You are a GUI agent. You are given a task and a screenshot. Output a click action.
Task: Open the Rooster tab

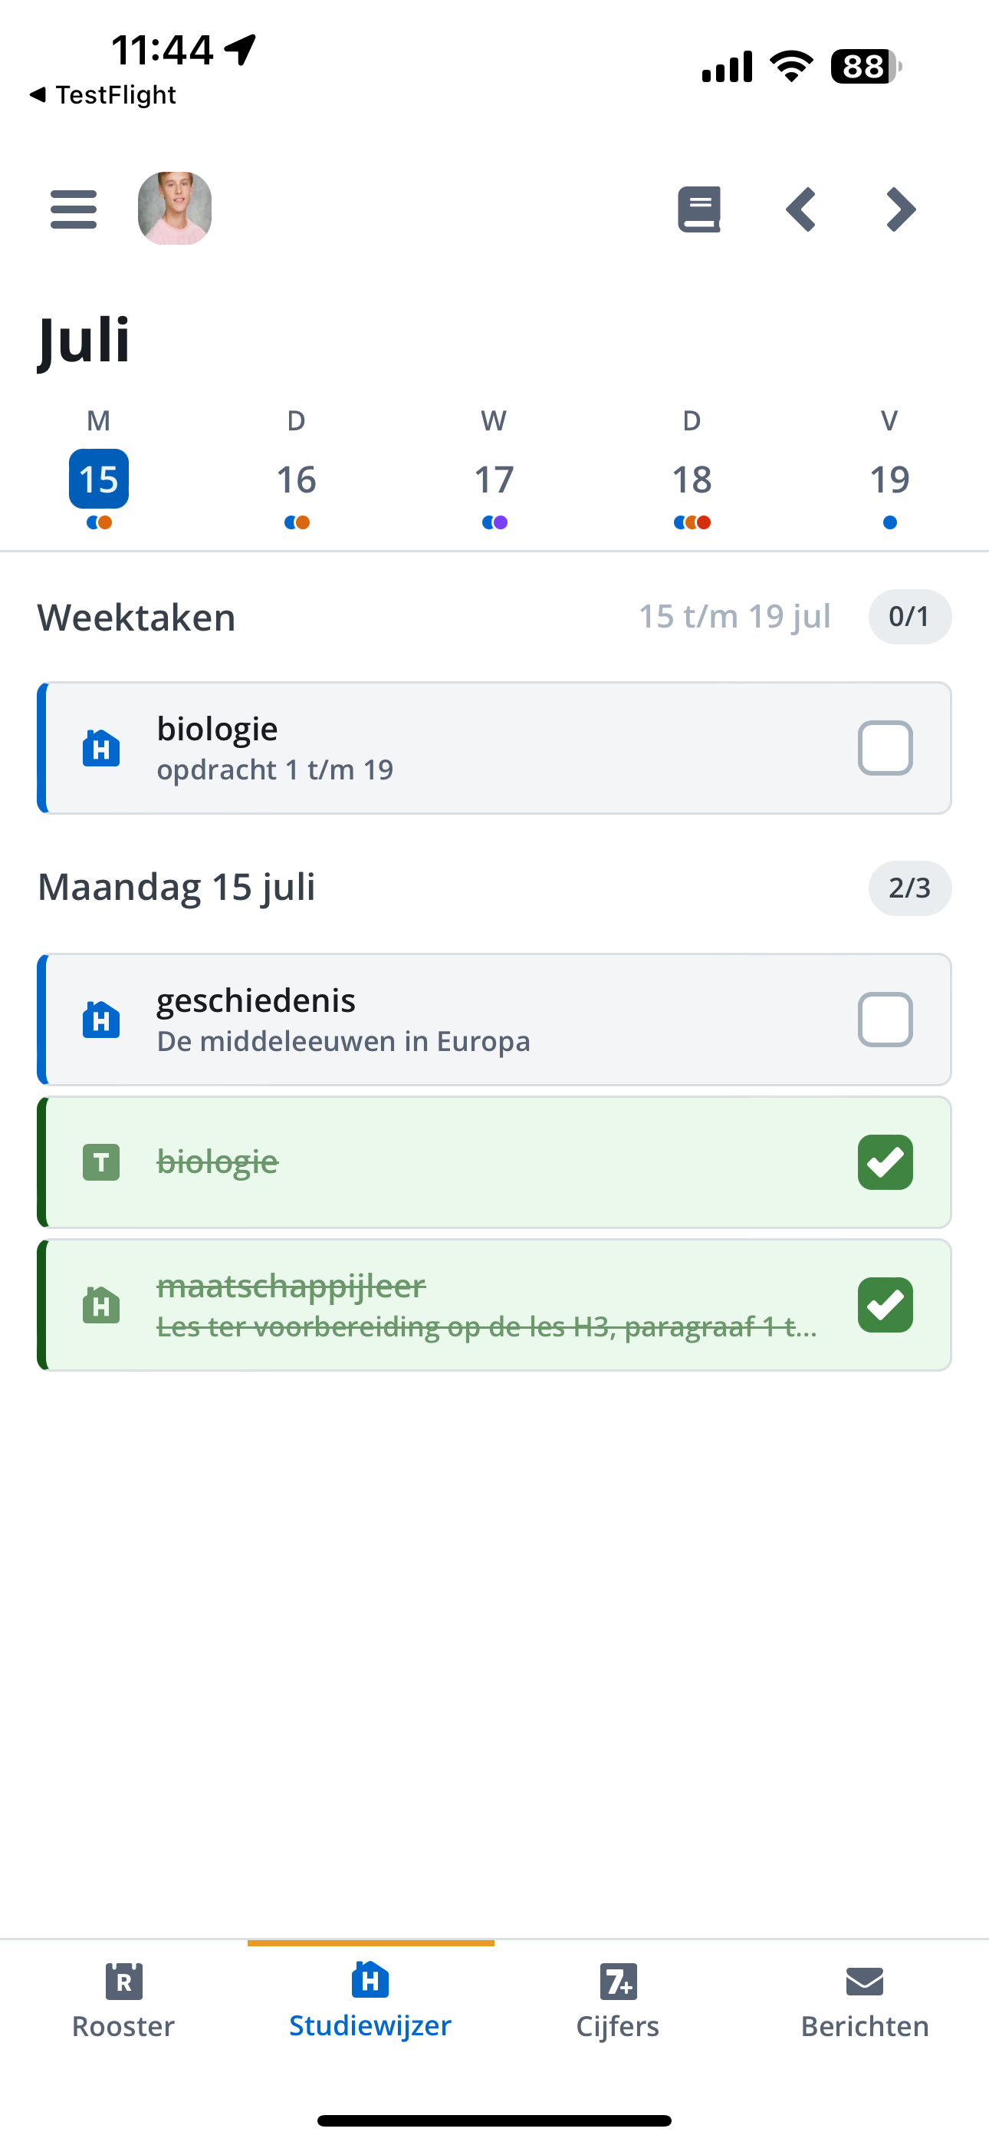point(123,2000)
